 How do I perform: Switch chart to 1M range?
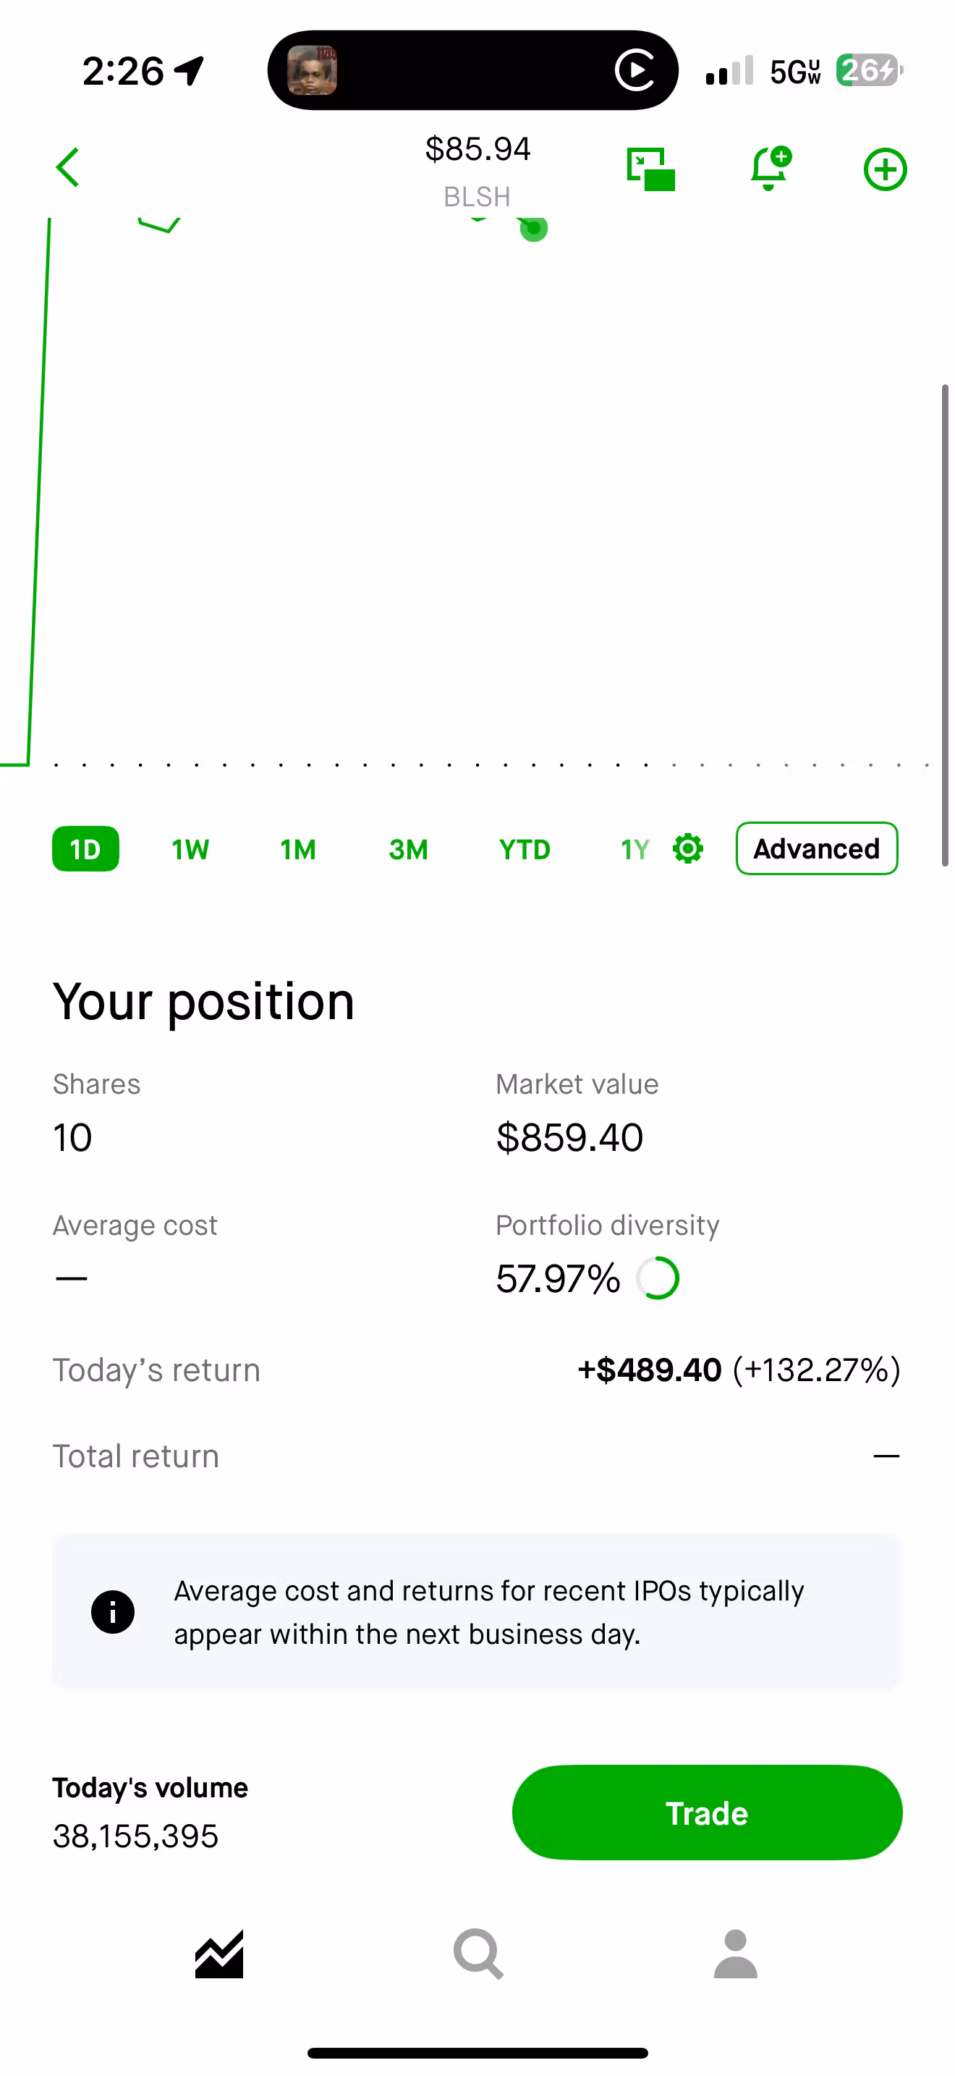click(x=298, y=849)
